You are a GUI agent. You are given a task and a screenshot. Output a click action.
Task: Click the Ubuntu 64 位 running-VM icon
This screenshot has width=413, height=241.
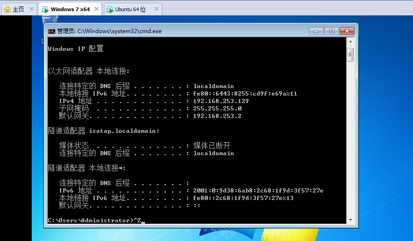pos(110,9)
